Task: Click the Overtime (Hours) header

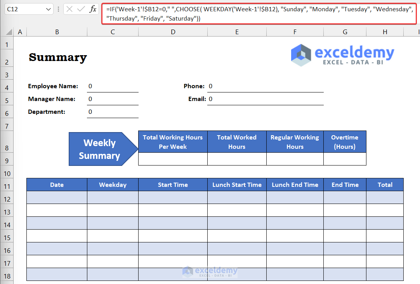Action: tap(345, 141)
